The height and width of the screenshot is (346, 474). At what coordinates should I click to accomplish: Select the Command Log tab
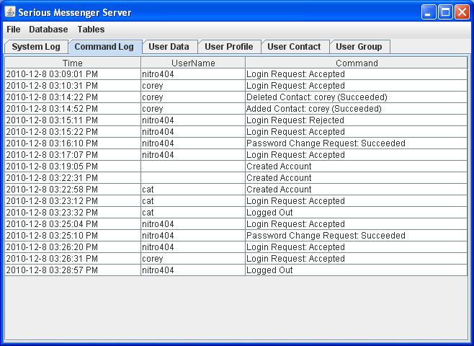104,47
